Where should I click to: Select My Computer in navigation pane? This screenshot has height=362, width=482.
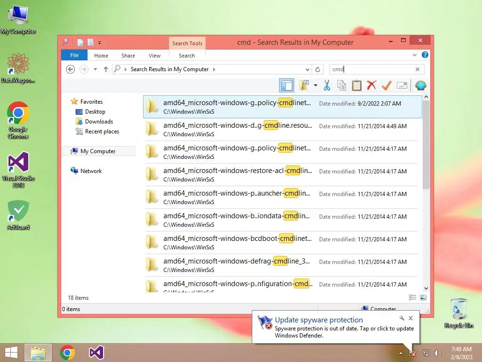[98, 151]
